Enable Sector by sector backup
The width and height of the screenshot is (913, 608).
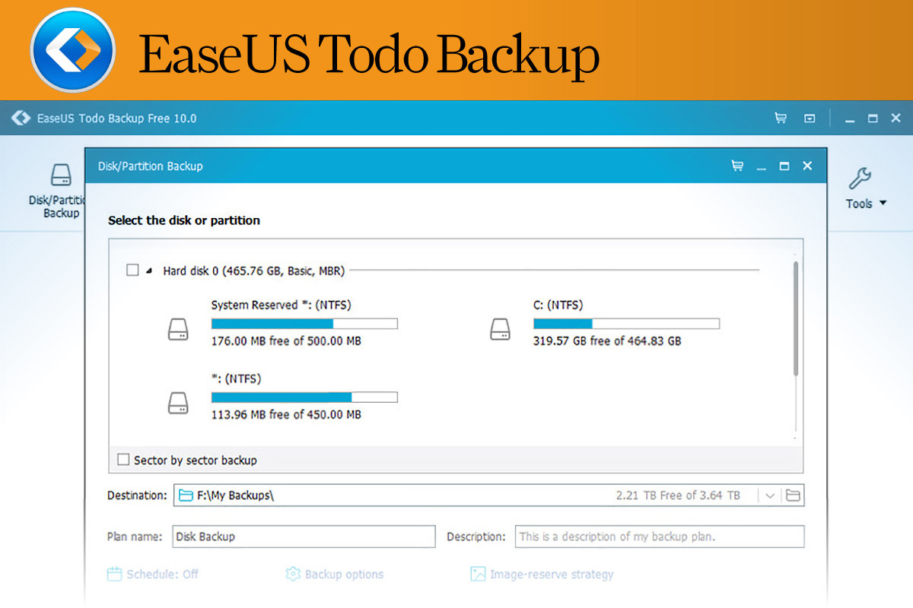[x=123, y=460]
